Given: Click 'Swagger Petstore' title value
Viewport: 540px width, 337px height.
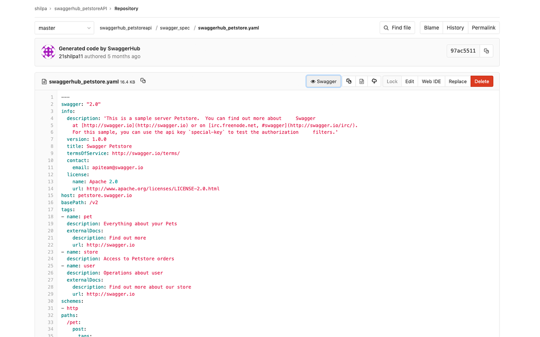Looking at the screenshot, I should 109,147.
